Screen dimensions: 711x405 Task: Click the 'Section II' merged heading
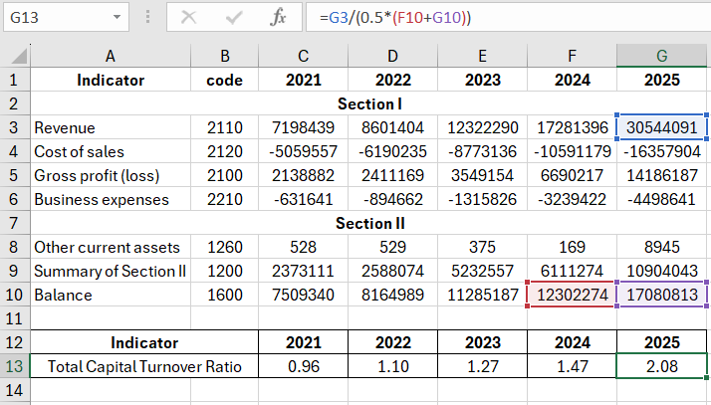(368, 223)
